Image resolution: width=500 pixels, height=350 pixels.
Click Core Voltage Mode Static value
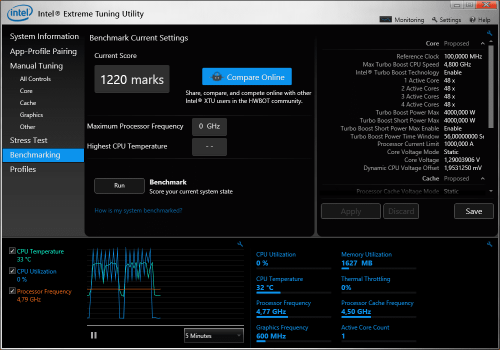tap(451, 152)
